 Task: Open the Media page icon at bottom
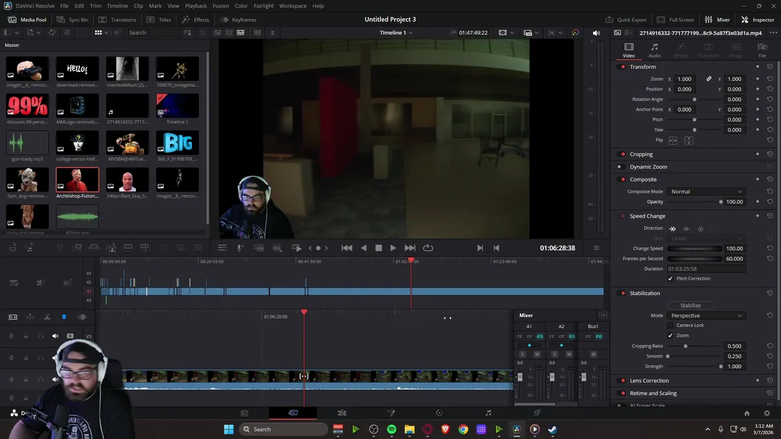(x=245, y=413)
